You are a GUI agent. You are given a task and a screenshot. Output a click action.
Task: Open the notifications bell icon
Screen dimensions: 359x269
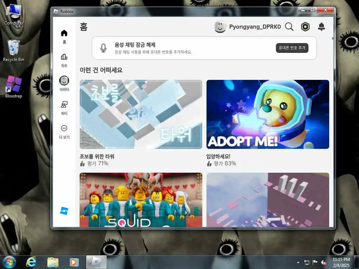click(321, 27)
